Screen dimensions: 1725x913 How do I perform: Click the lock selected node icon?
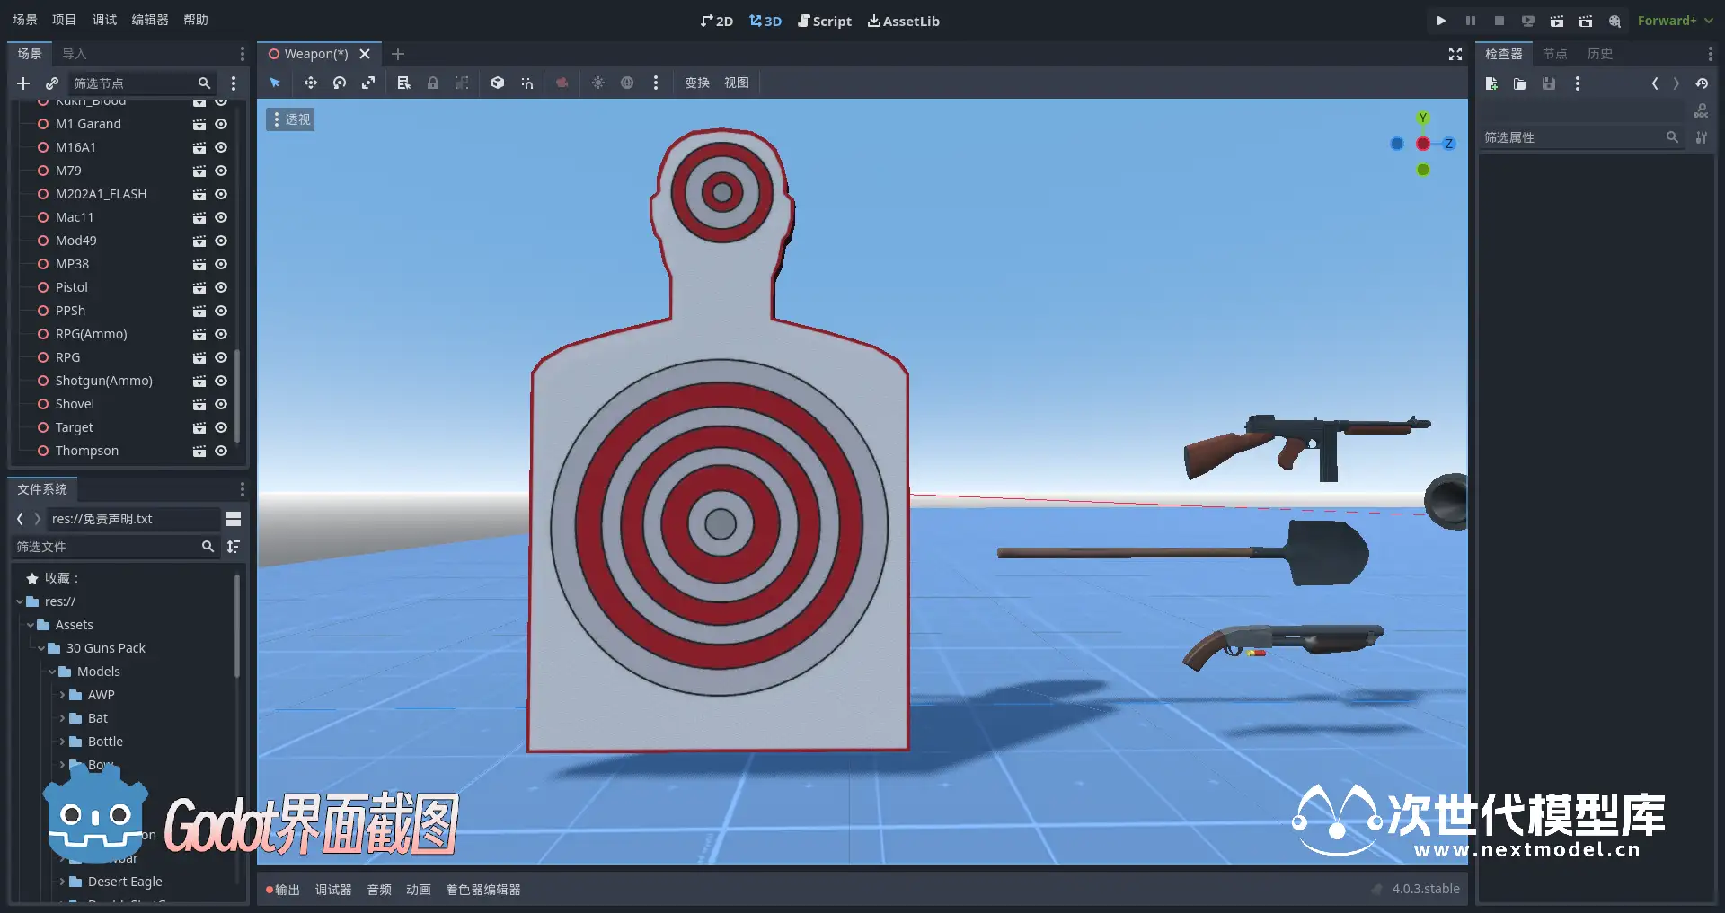[433, 83]
